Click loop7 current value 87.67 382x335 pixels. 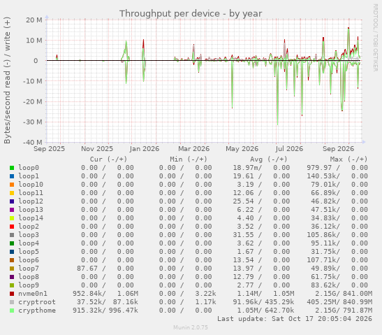(87, 269)
